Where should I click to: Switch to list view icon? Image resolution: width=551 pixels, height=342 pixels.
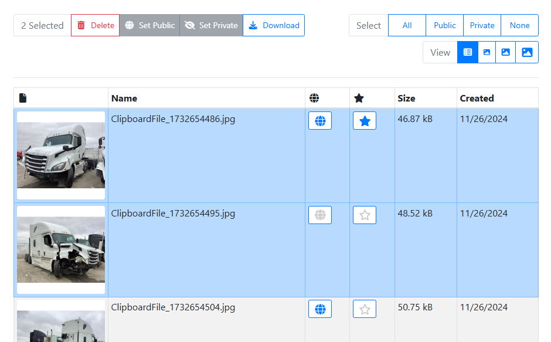(x=468, y=52)
